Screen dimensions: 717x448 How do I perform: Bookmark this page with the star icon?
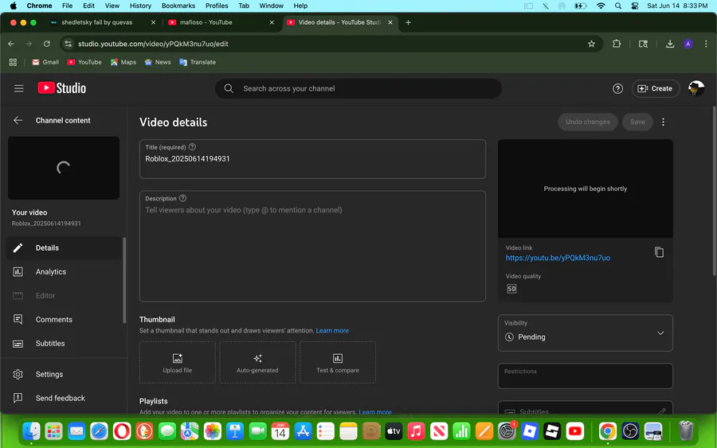(x=591, y=44)
